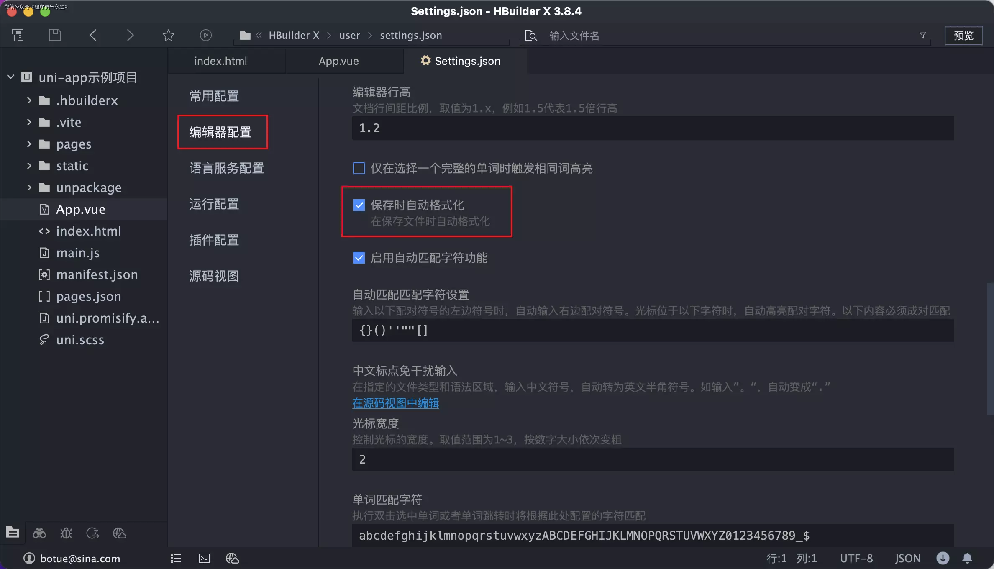The width and height of the screenshot is (994, 569).
Task: Switch to the index.html tab
Action: pos(220,61)
